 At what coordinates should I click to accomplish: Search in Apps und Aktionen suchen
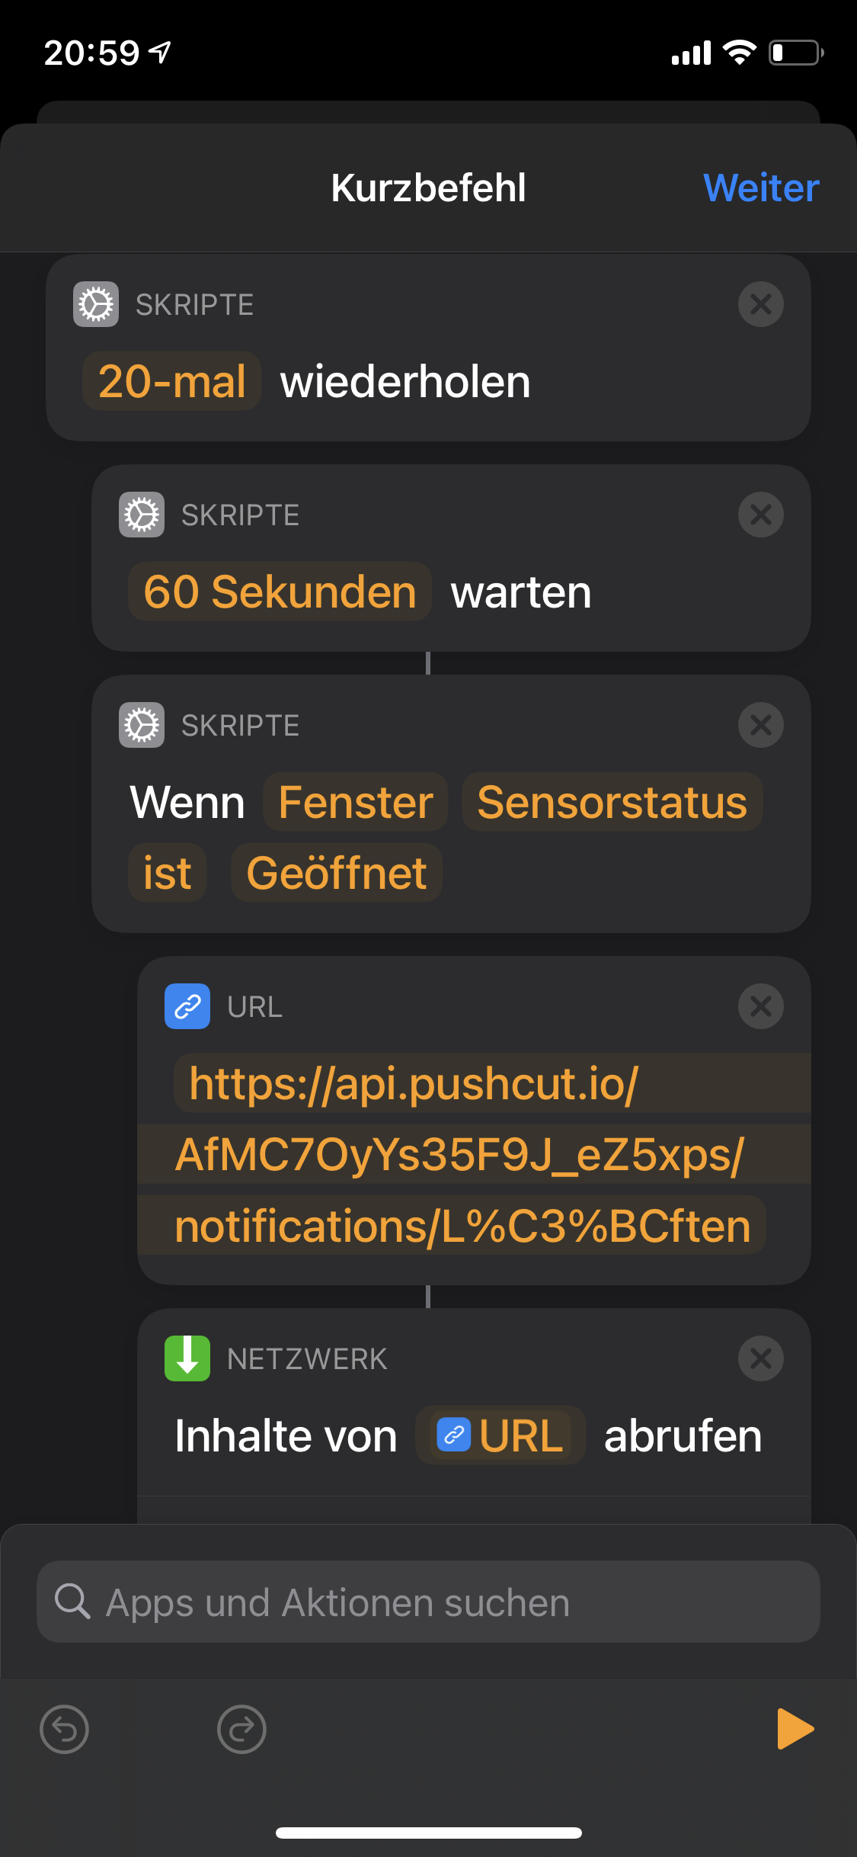click(428, 1602)
